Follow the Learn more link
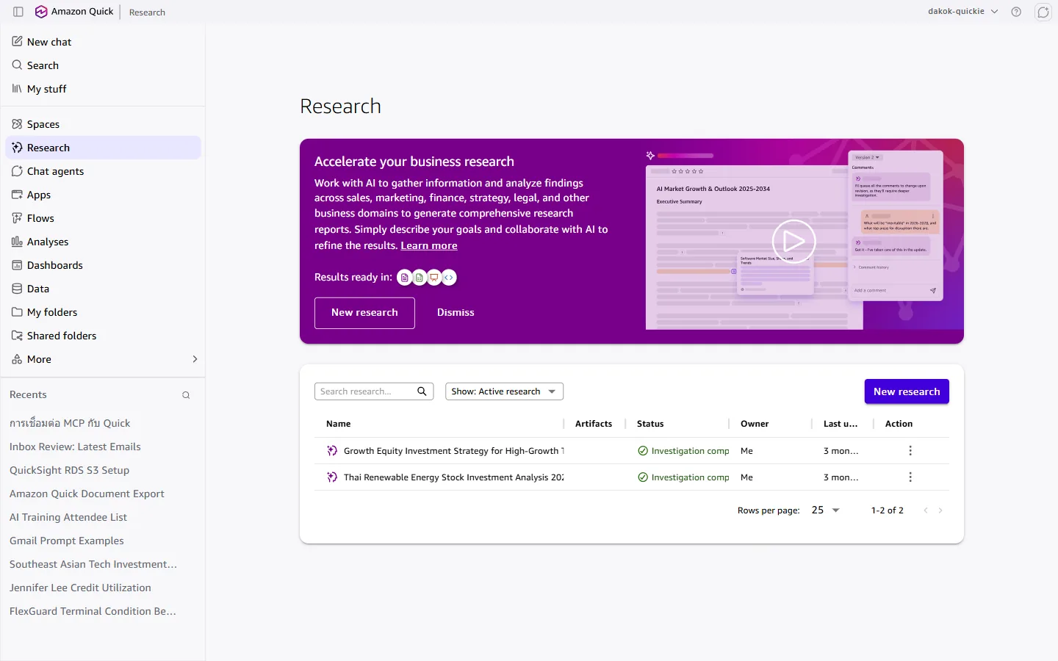The width and height of the screenshot is (1058, 661). (429, 245)
